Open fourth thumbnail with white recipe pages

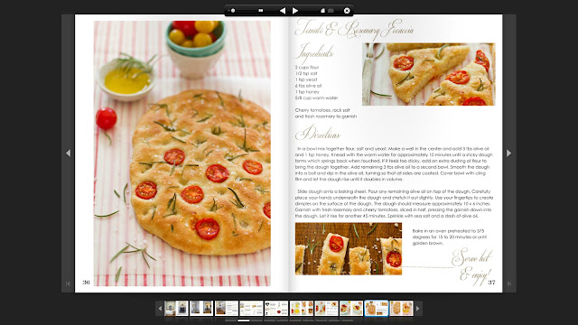(x=251, y=308)
